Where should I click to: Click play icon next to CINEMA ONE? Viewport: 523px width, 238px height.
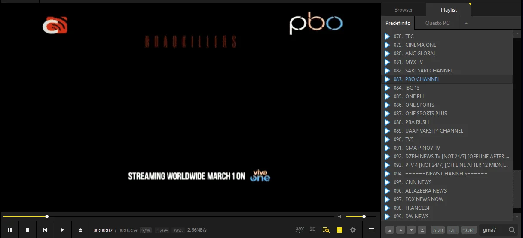[x=387, y=45]
